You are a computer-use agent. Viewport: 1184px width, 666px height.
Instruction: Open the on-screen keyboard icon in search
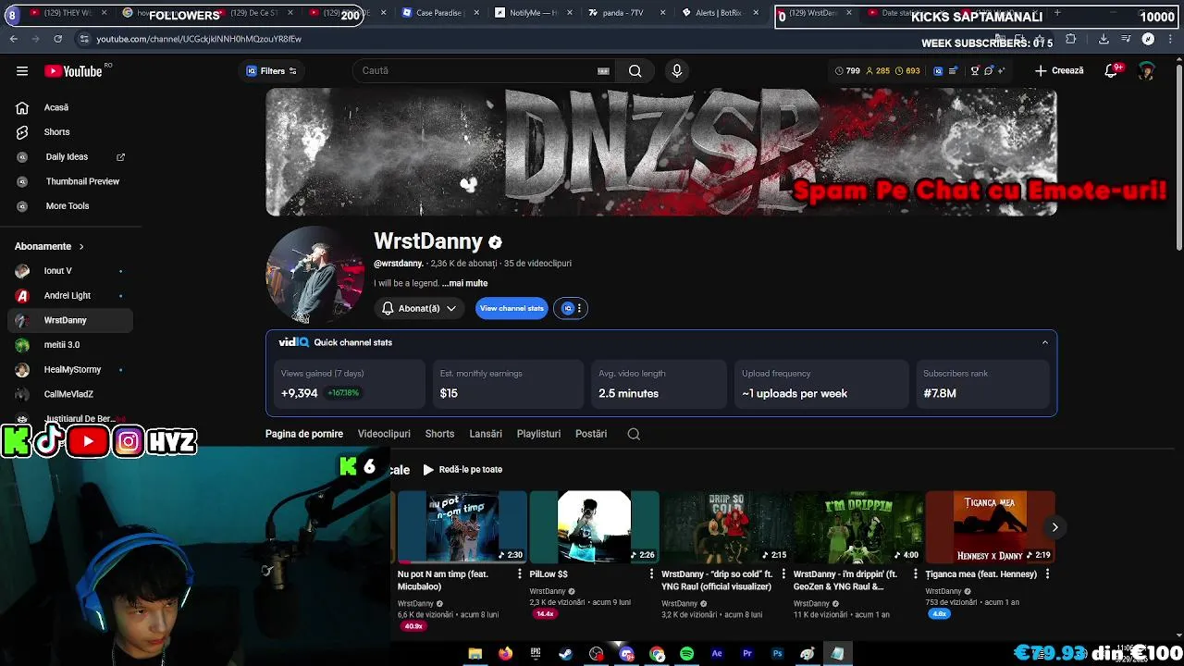(x=603, y=71)
